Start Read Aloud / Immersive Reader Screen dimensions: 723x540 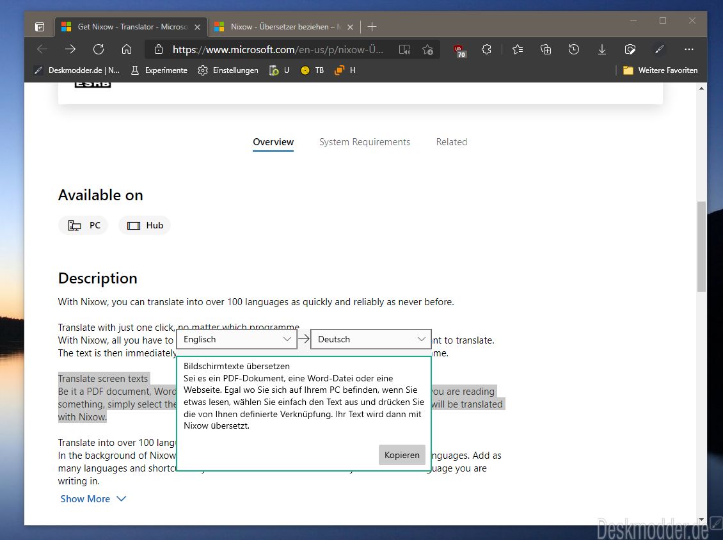[404, 49]
